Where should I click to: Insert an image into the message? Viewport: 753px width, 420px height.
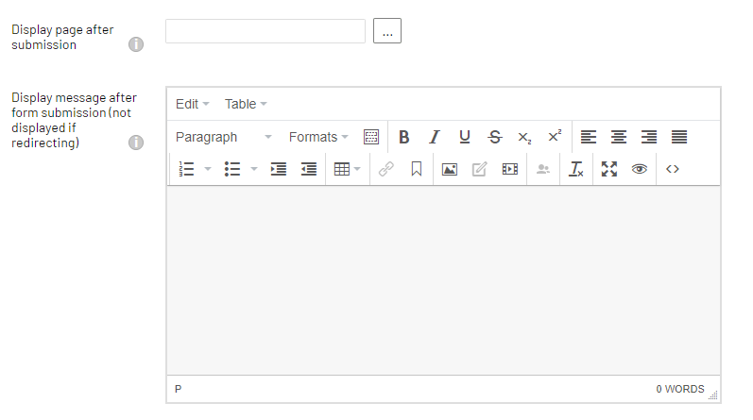(450, 169)
